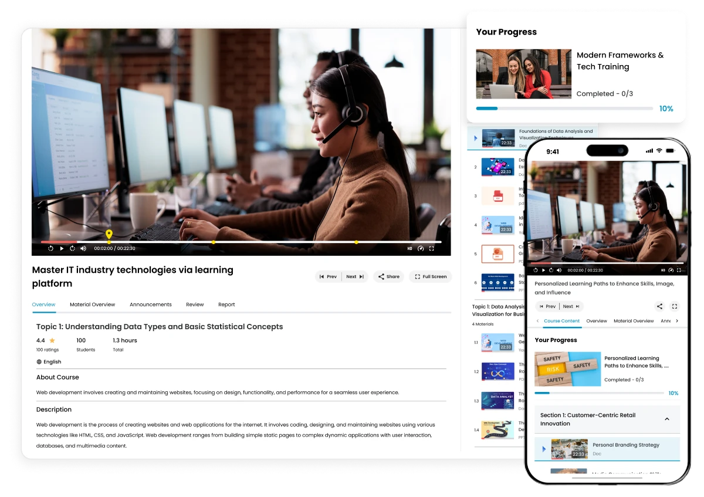Screen dimensions: 704x497
Task: Mute the desktop video using the speaker icon
Action: [x=83, y=248]
